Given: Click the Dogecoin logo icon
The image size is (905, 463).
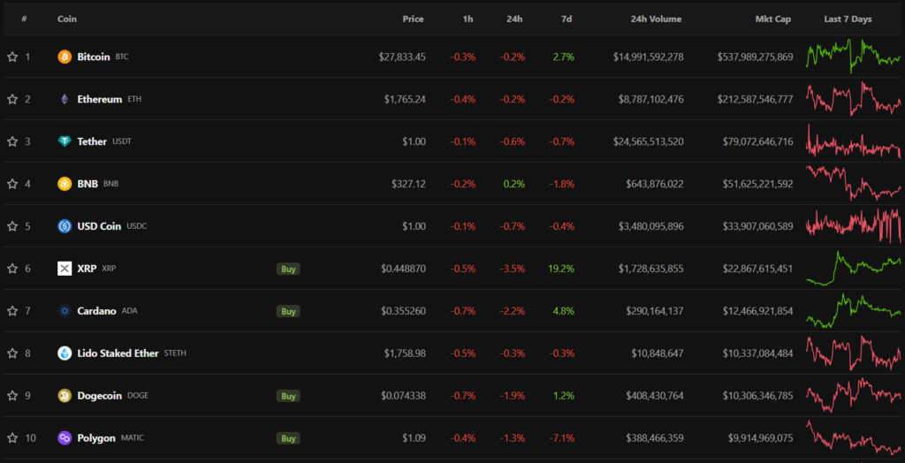Looking at the screenshot, I should [65, 396].
